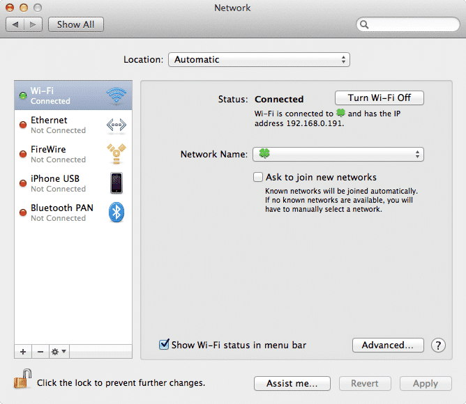Screen dimensions: 466x404
Task: Select Ethernet in the service list
Action: pyautogui.click(x=59, y=125)
